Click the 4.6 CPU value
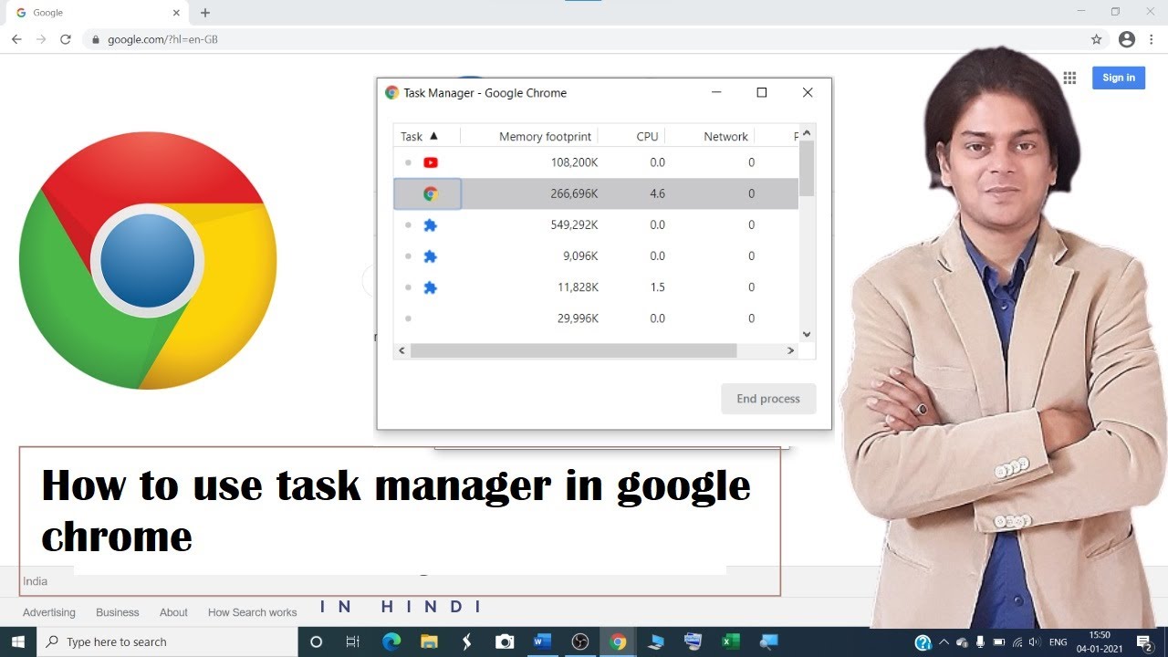Viewport: 1168px width, 657px height. [x=657, y=193]
